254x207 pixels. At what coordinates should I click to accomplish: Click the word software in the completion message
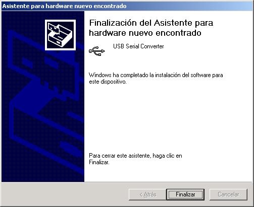200,75
